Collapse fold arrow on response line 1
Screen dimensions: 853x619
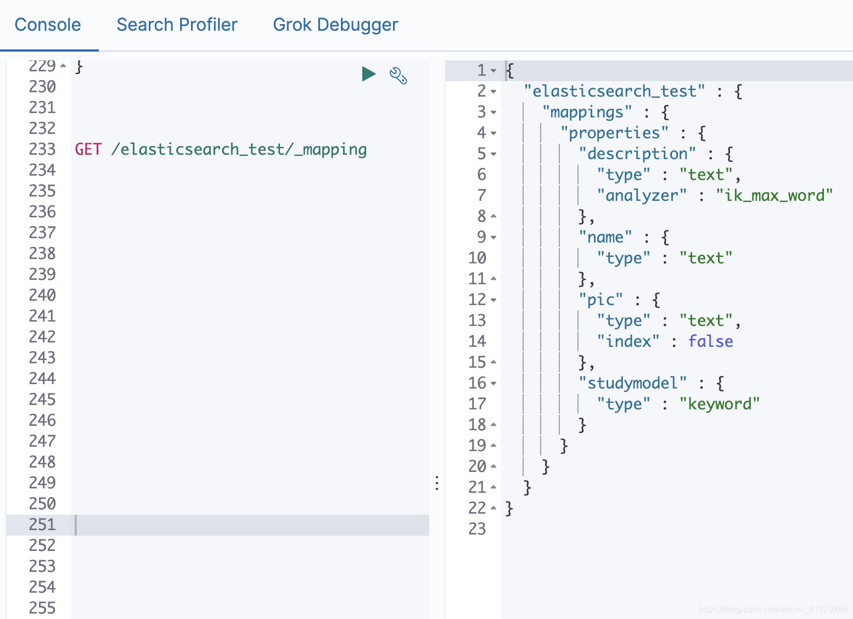(493, 71)
